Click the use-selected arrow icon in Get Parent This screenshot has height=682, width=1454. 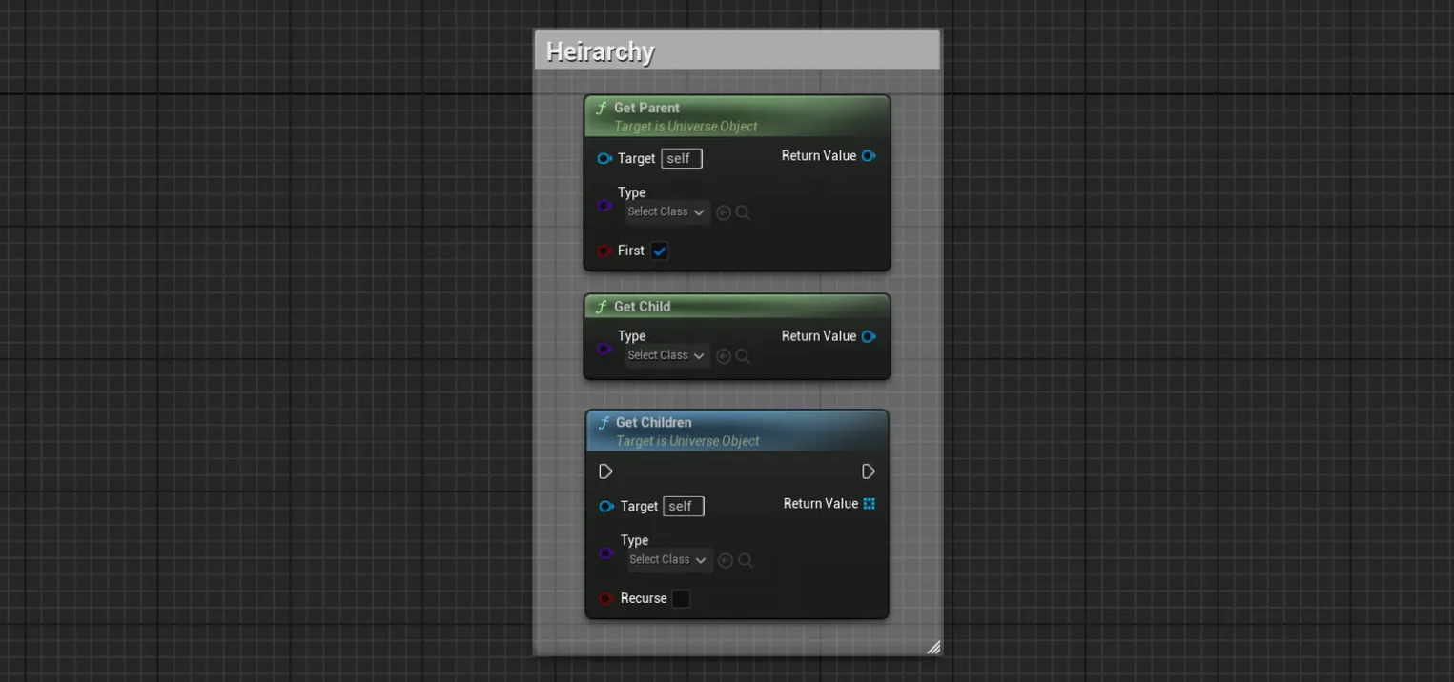[724, 213]
